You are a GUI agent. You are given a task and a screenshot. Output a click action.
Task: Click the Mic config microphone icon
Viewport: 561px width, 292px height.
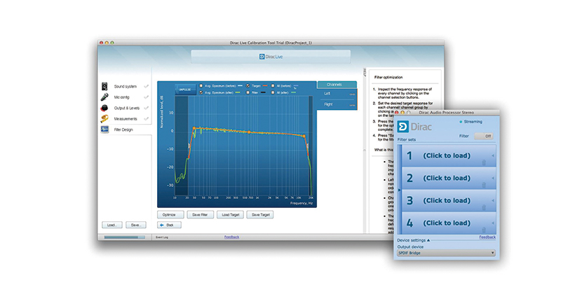[x=104, y=97]
